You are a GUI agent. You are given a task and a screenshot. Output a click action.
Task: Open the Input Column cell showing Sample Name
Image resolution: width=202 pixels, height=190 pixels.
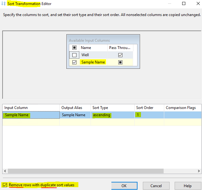coord(31,115)
